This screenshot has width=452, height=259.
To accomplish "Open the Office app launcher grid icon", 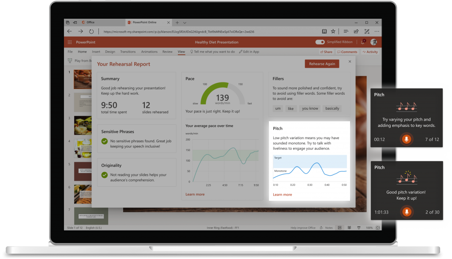I will [69, 42].
